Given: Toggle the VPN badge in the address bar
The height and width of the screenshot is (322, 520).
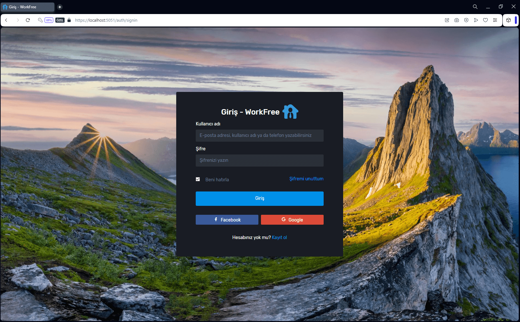Looking at the screenshot, I should (49, 20).
